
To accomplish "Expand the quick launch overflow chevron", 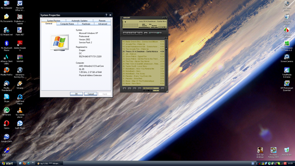I will (33, 163).
